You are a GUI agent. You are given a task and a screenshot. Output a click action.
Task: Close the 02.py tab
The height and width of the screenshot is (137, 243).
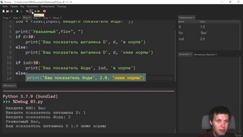[20, 18]
